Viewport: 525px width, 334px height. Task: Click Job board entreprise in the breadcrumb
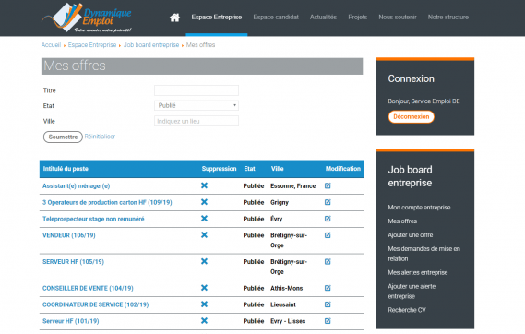(151, 45)
